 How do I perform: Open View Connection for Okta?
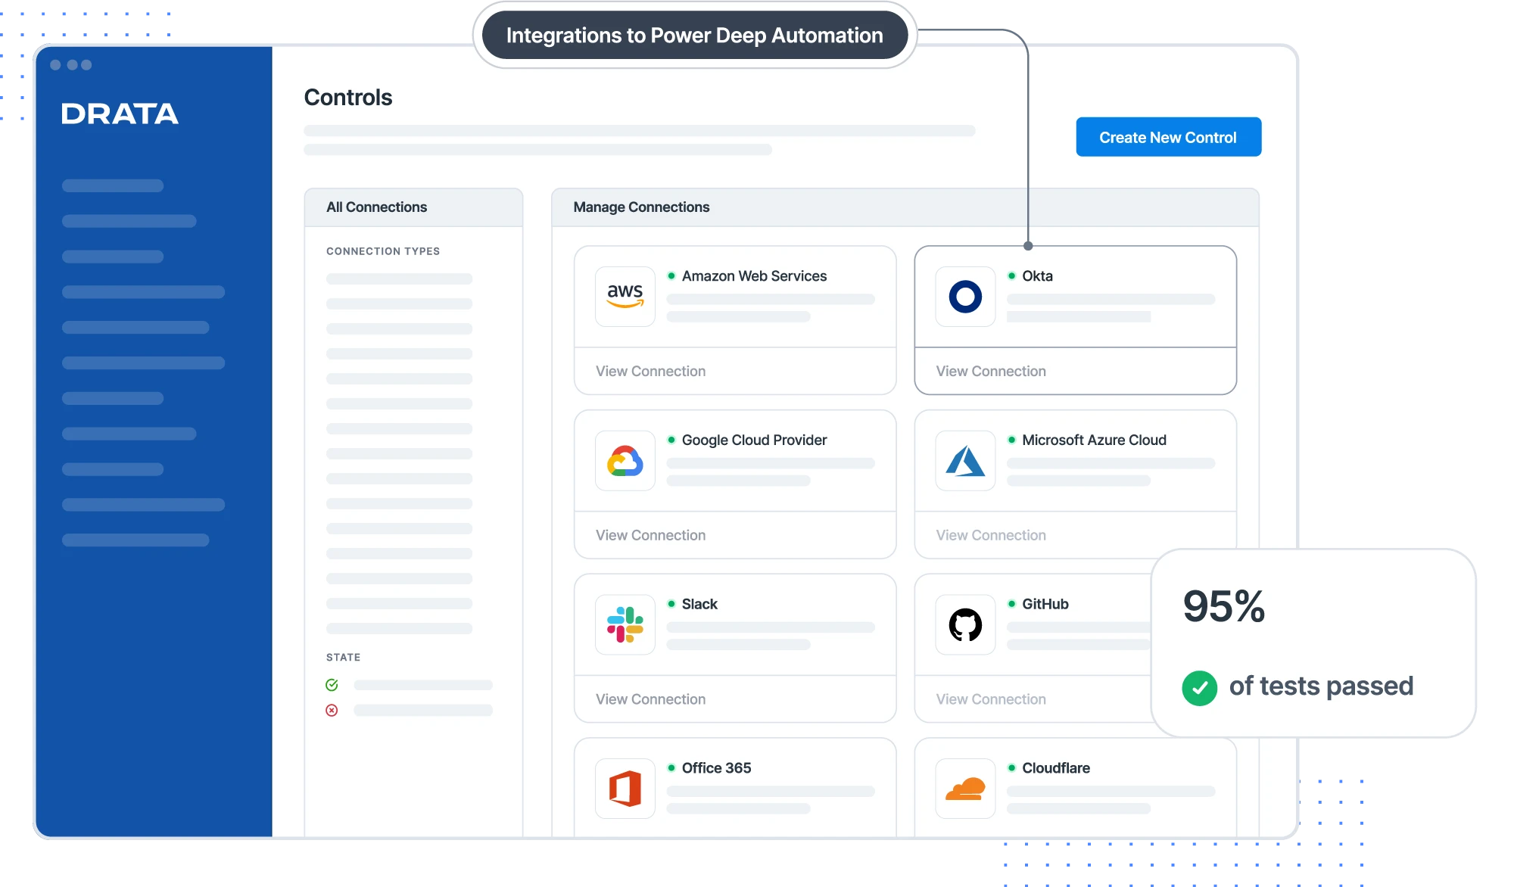coord(990,371)
